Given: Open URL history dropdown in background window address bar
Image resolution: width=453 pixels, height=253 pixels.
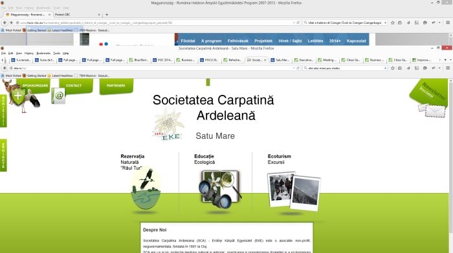Looking at the screenshot, I should click(x=294, y=23).
